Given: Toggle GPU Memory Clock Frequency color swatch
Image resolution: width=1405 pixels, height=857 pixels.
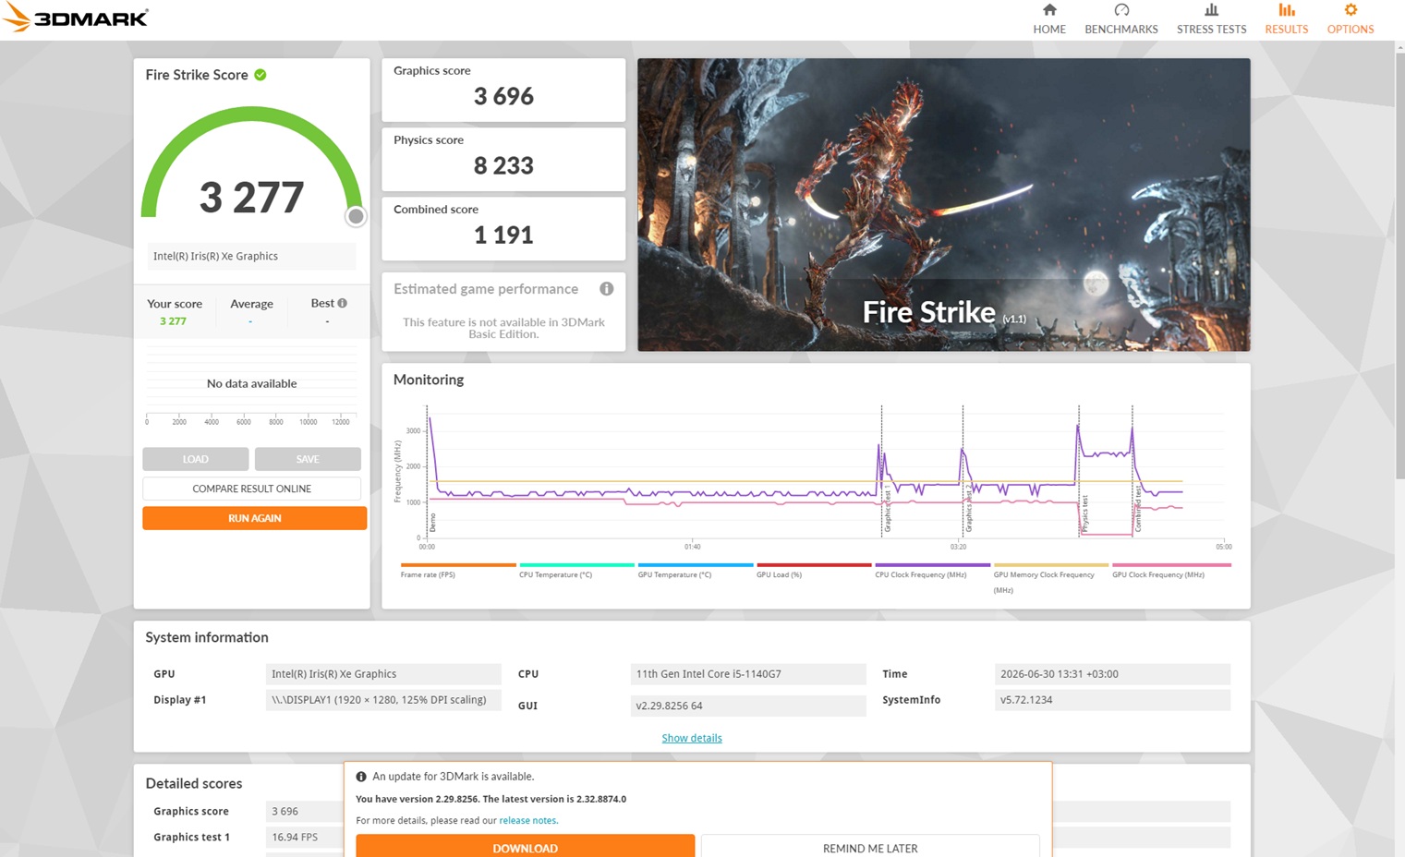Looking at the screenshot, I should pos(1050,564).
